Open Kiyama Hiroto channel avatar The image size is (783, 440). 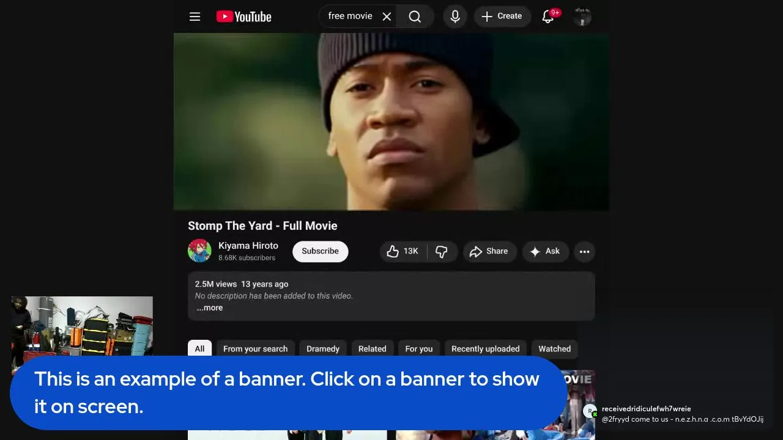(x=199, y=251)
